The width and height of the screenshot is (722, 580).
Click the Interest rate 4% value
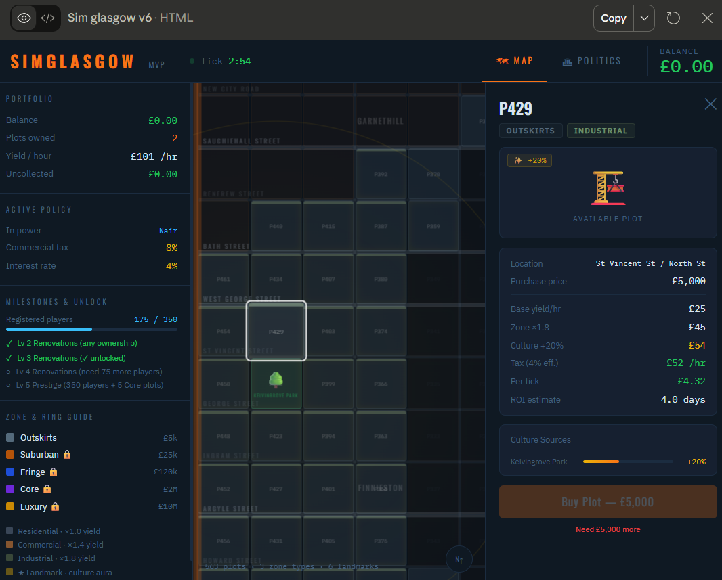[172, 266]
